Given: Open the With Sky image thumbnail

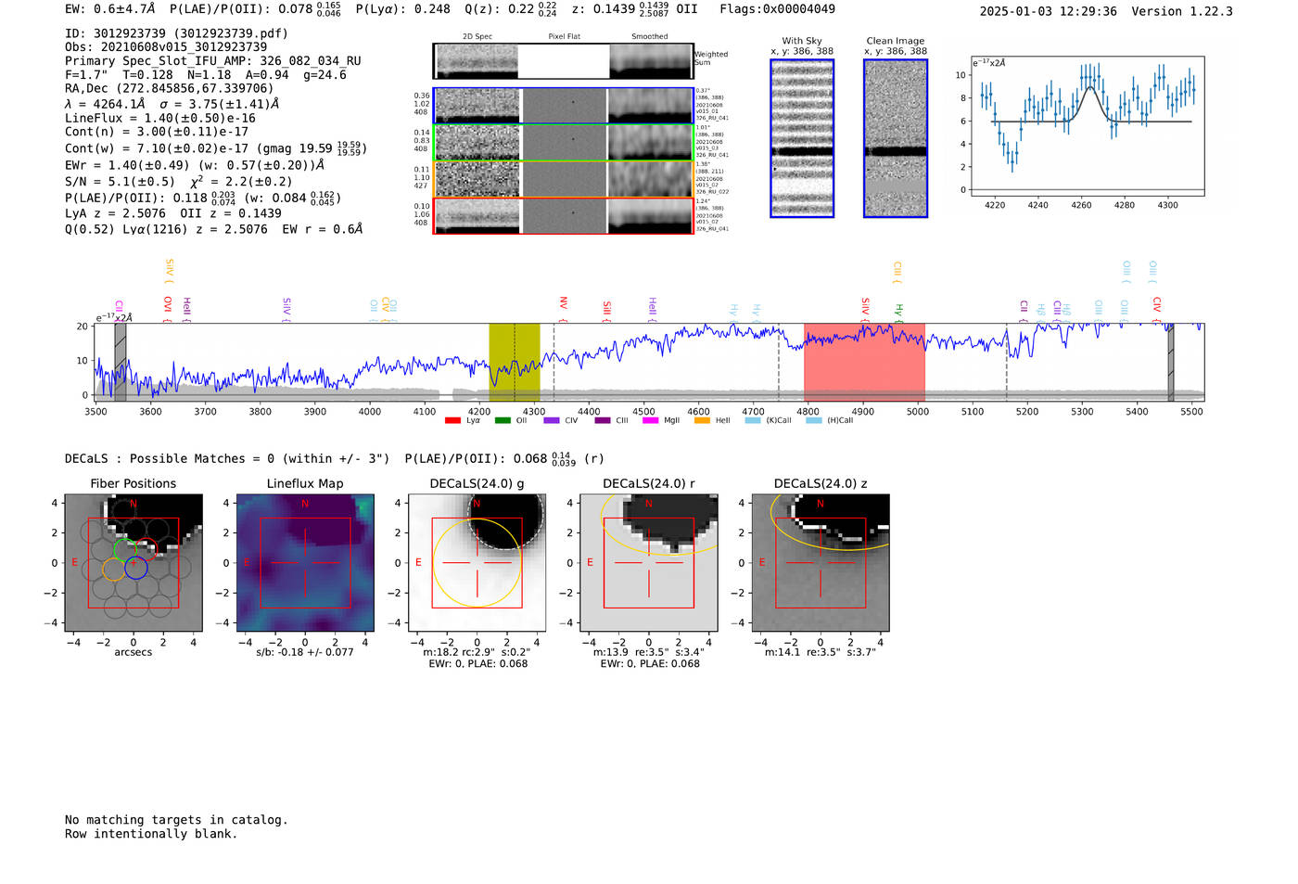Looking at the screenshot, I should click(x=802, y=138).
